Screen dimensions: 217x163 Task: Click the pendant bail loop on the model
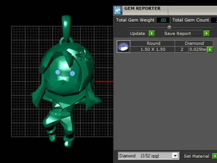66,29
